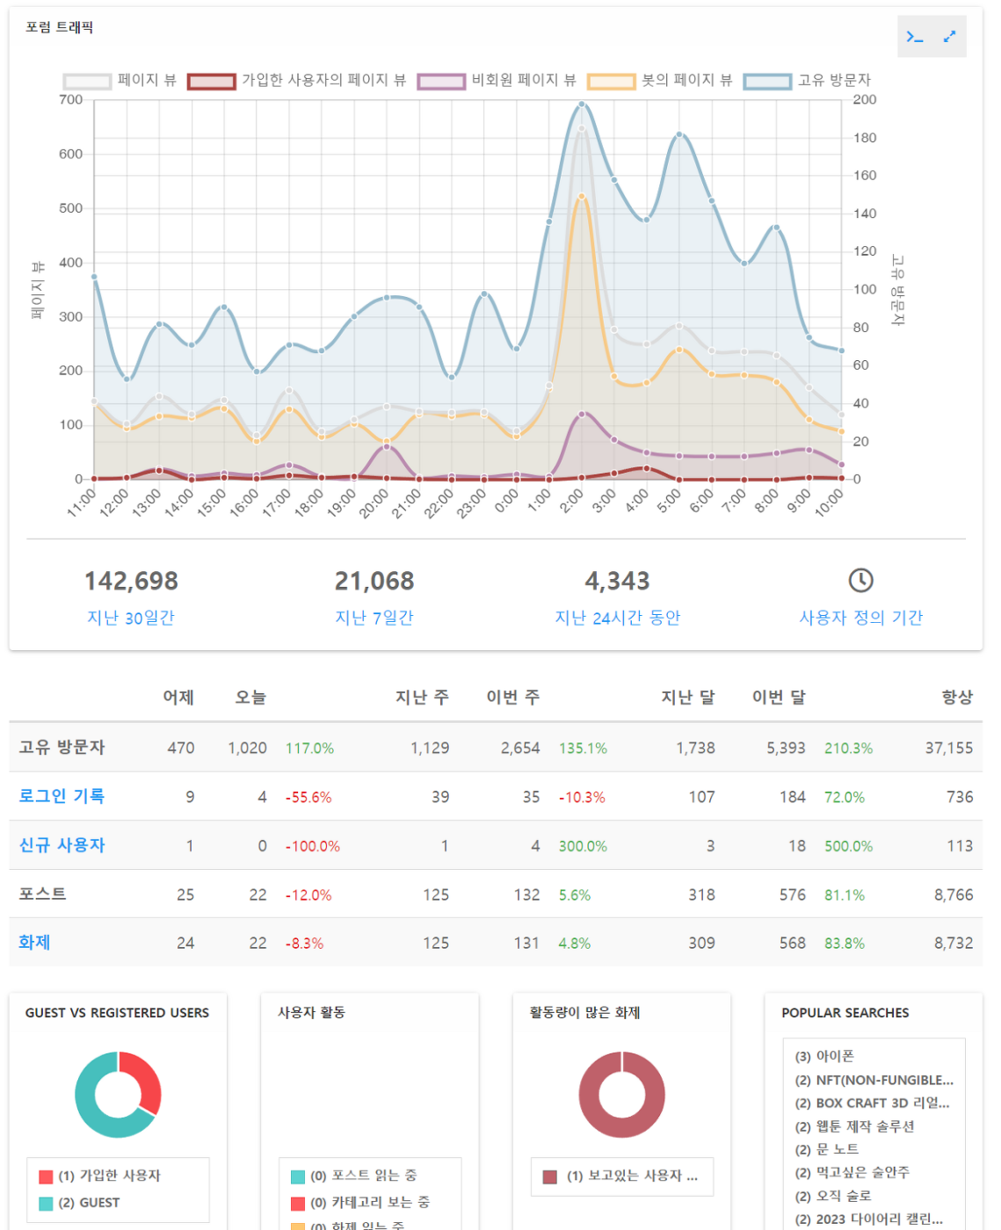1001x1230 pixels.
Task: Click the terminal prompt icon in traffic panel
Action: pyautogui.click(x=915, y=37)
